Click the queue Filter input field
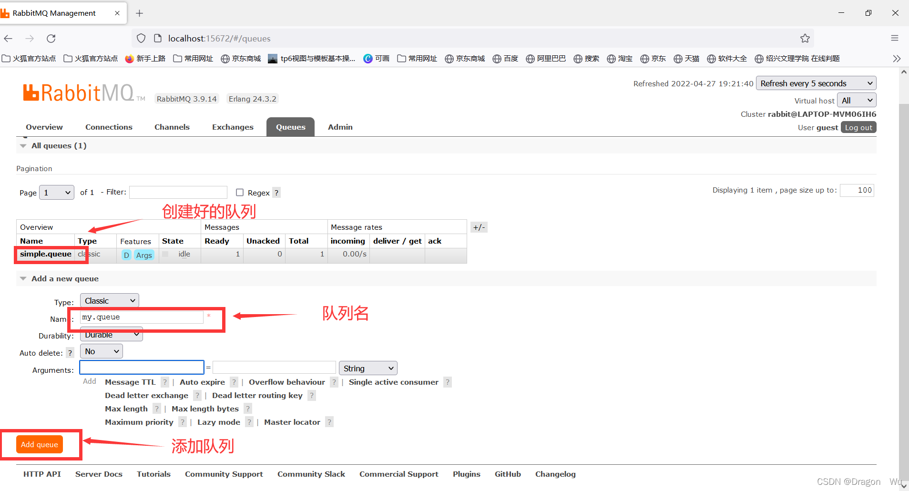The image size is (909, 491). [x=178, y=192]
